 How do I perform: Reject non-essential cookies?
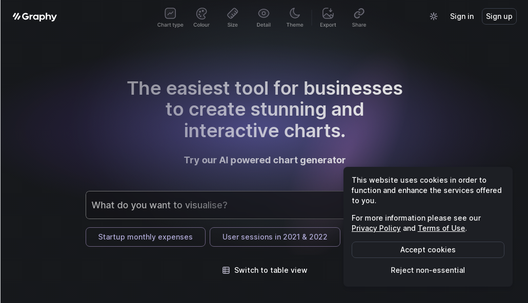428,270
